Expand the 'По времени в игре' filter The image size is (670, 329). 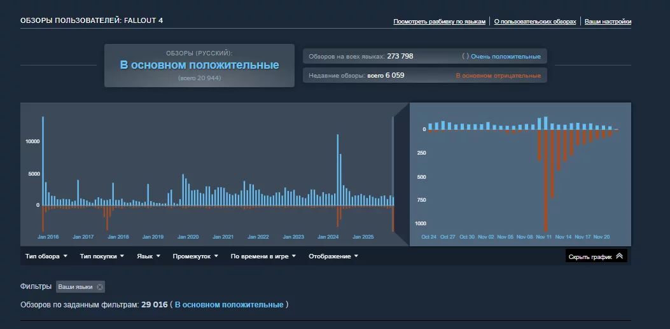click(263, 256)
